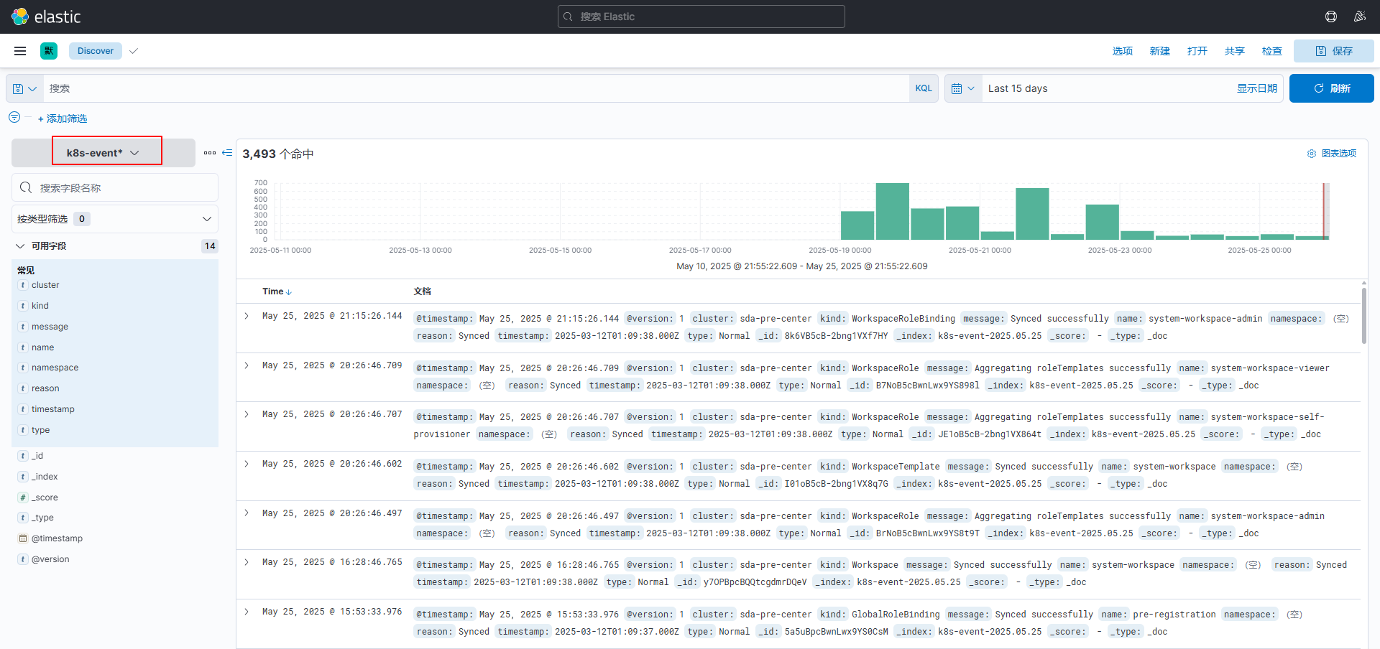Click the type icon of @version field
The width and height of the screenshot is (1380, 649).
click(x=23, y=559)
